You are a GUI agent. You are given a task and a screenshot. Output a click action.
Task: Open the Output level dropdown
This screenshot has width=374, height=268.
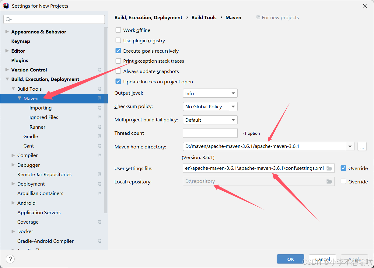click(210, 93)
